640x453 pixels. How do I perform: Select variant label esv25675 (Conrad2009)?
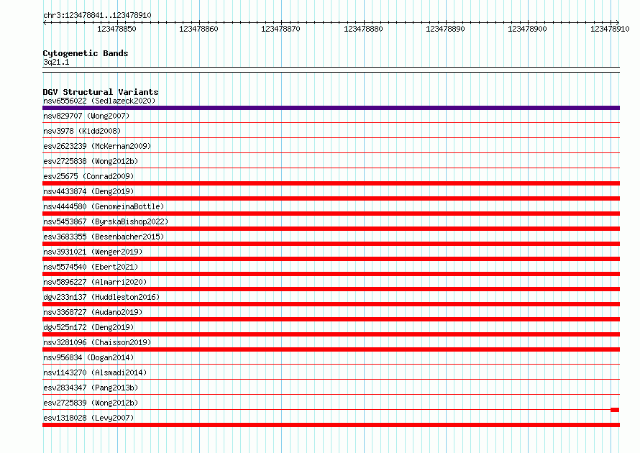click(x=88, y=176)
